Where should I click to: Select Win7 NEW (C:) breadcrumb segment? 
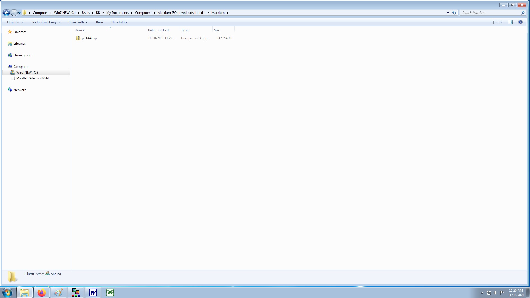(x=65, y=13)
